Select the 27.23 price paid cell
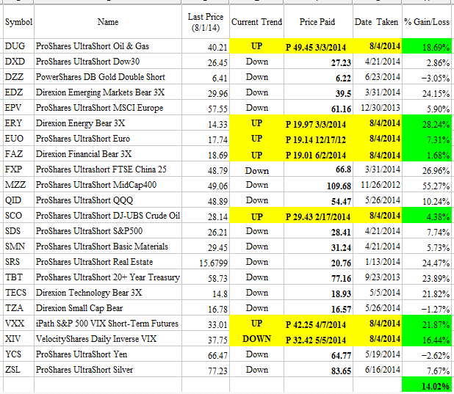Screen dimensions: 454x394 [x=318, y=62]
